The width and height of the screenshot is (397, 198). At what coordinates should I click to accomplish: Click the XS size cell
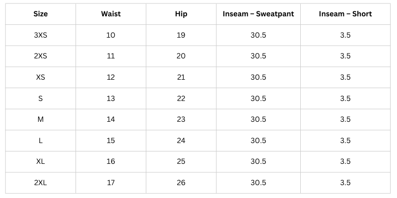point(41,77)
